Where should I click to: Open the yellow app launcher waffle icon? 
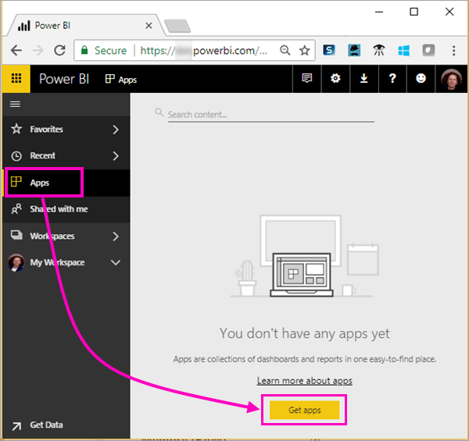[16, 79]
